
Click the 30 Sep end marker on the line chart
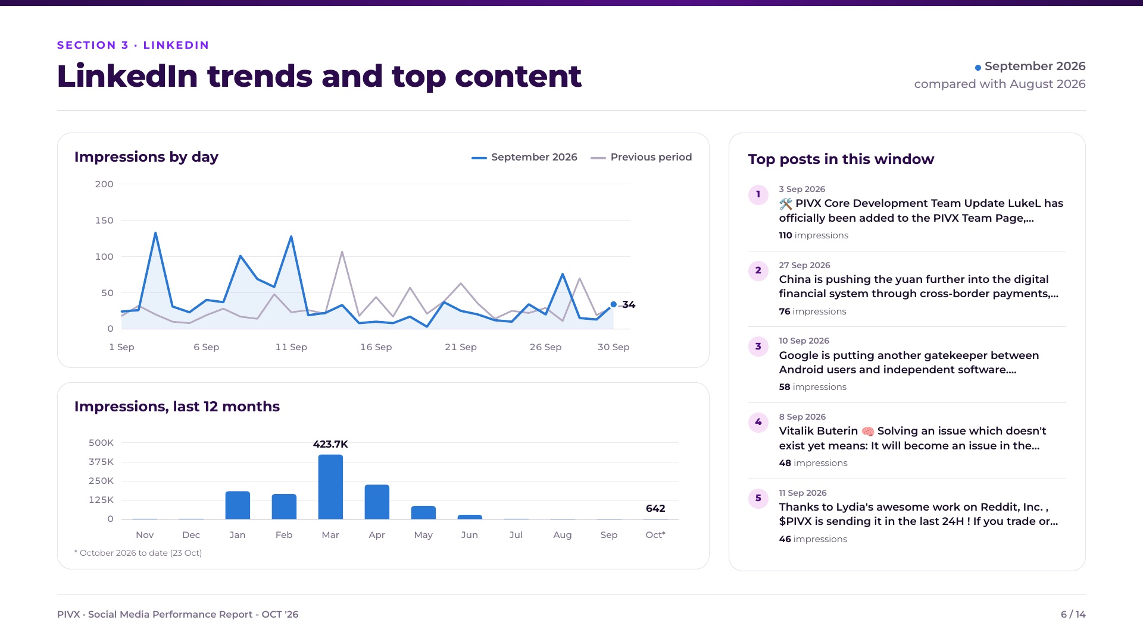coord(613,304)
